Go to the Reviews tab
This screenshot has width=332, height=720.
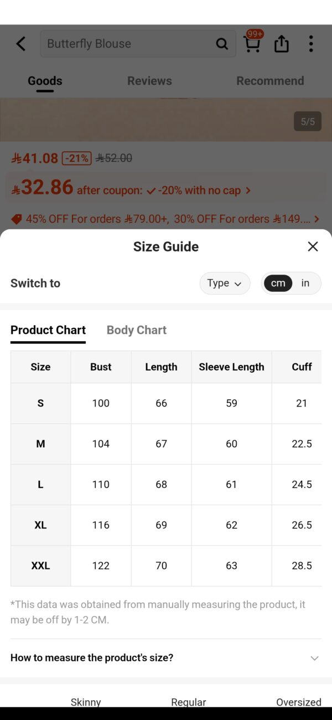pos(149,81)
